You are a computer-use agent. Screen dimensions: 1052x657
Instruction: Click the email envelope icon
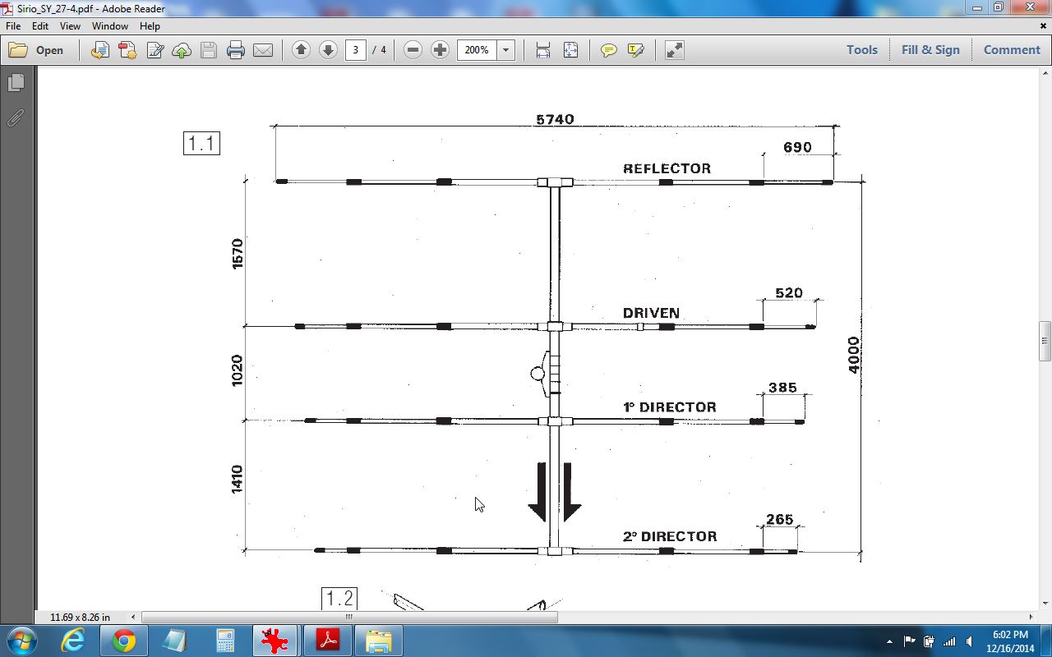(263, 50)
